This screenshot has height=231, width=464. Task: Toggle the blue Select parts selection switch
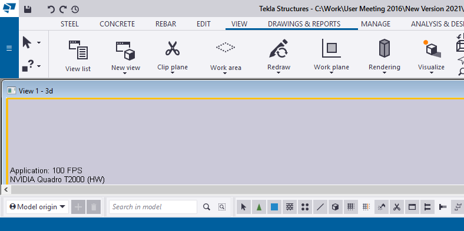[x=274, y=207]
